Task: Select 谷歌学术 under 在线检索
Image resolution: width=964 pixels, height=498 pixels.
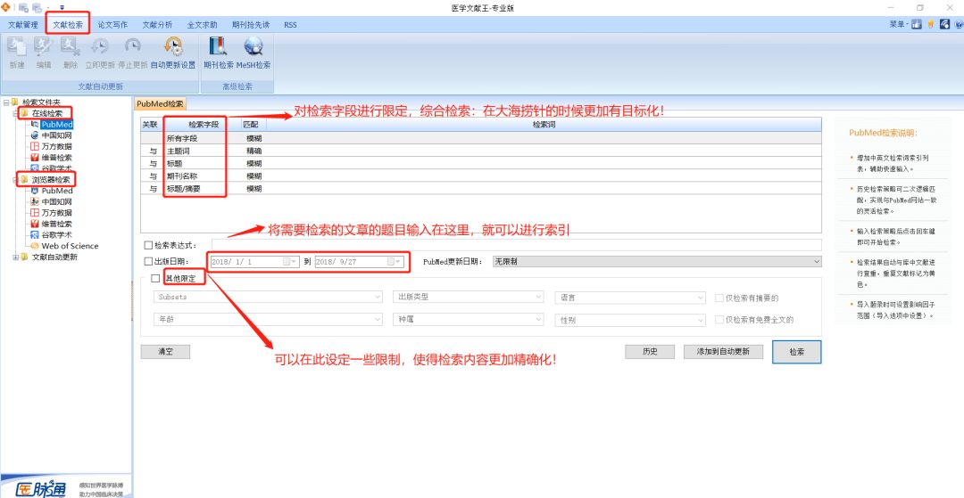Action: [x=56, y=168]
